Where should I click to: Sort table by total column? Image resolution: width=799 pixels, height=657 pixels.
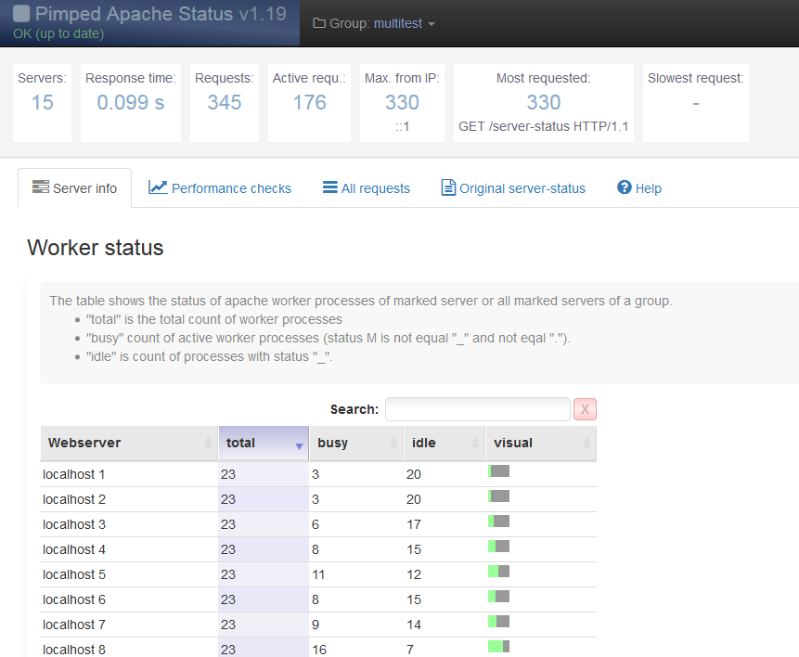(264, 443)
